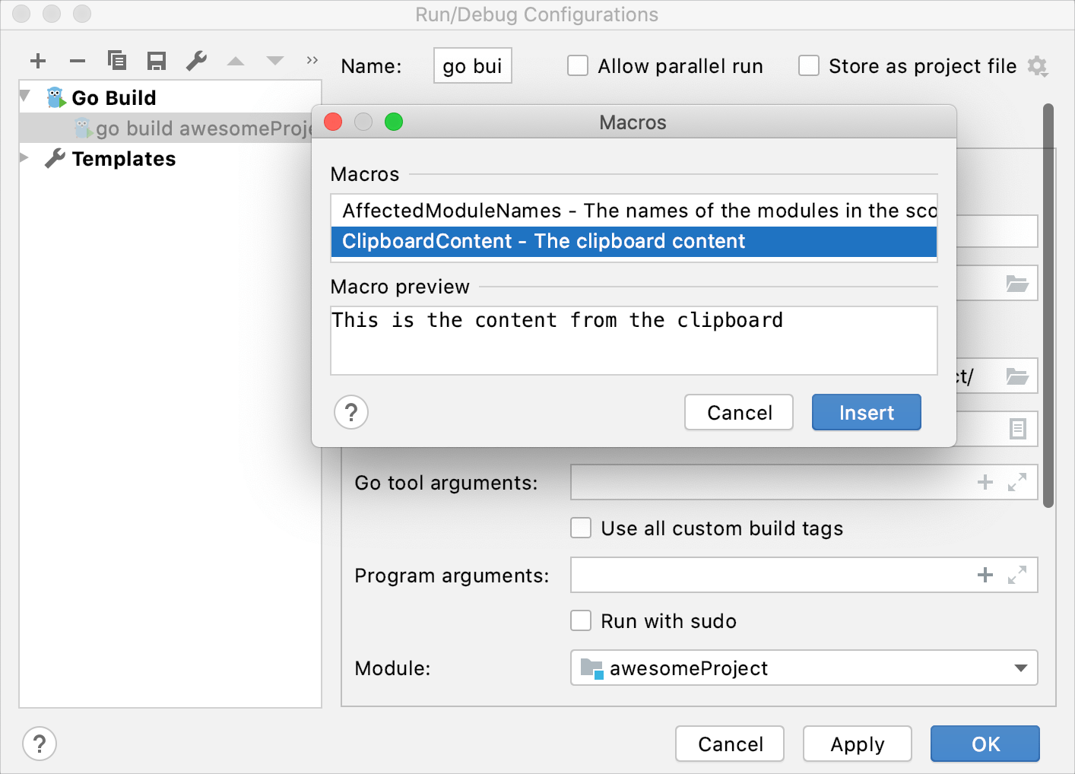Open edit templates wrench icon in toolbar
Image resolution: width=1075 pixels, height=774 pixels.
(x=197, y=60)
